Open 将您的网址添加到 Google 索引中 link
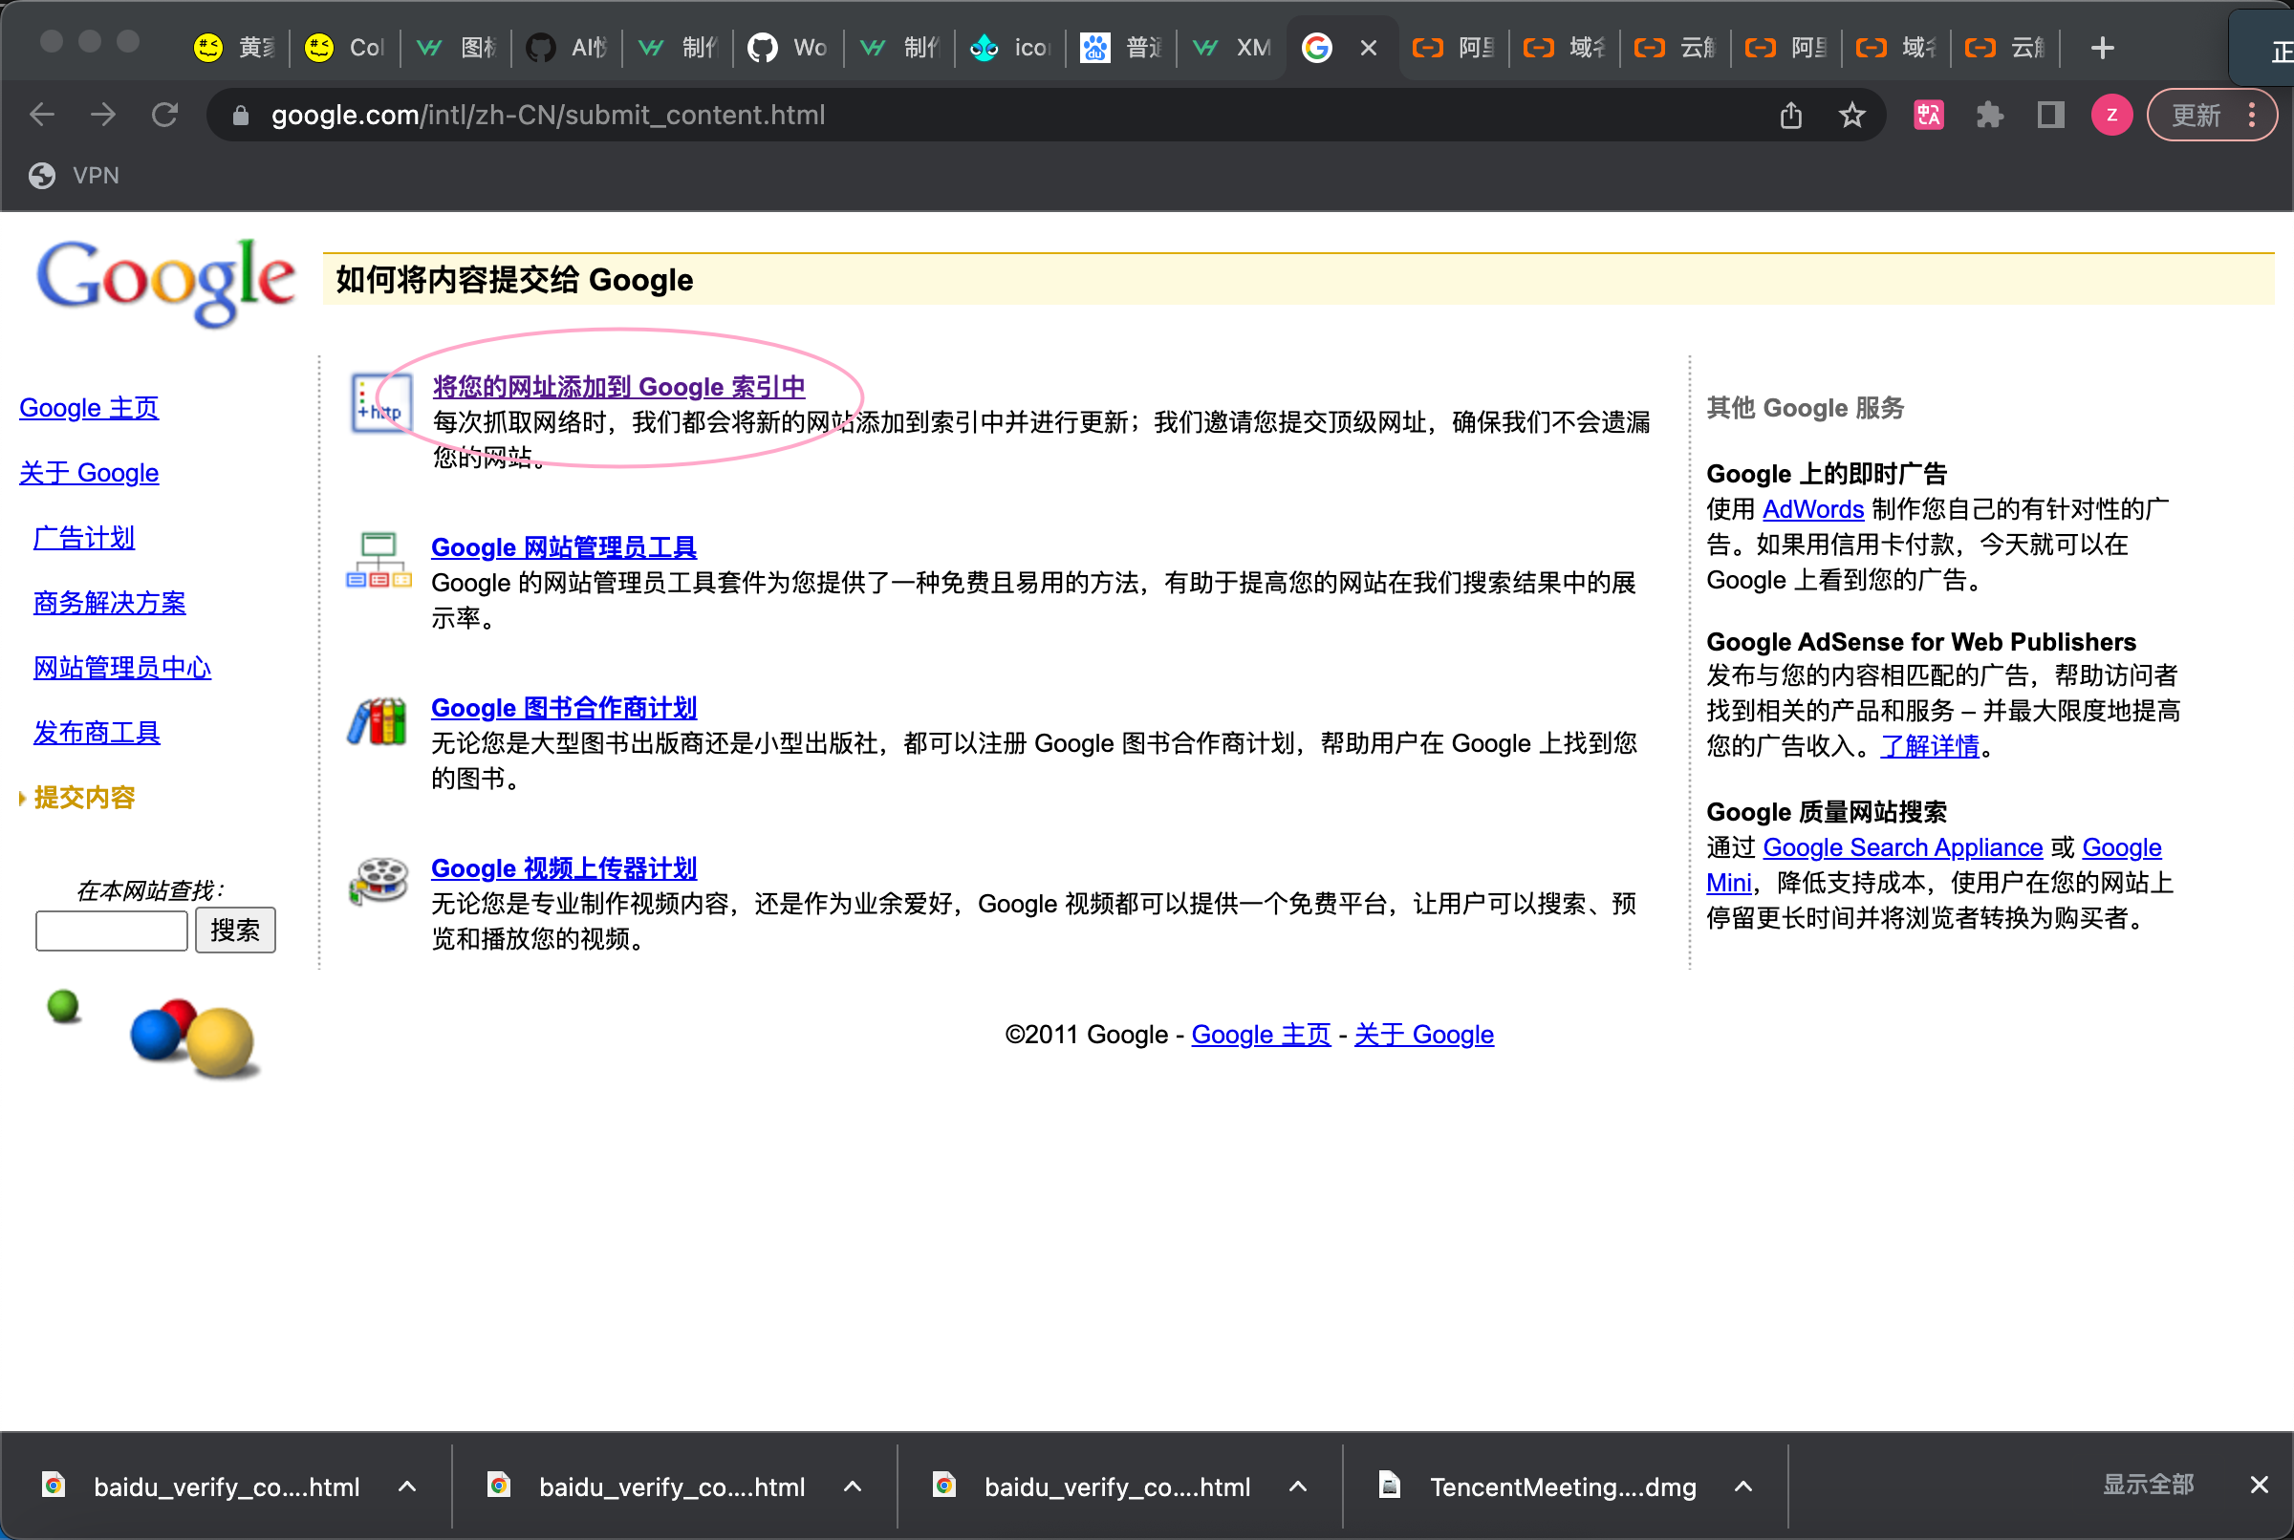The height and width of the screenshot is (1540, 2294). [x=619, y=387]
